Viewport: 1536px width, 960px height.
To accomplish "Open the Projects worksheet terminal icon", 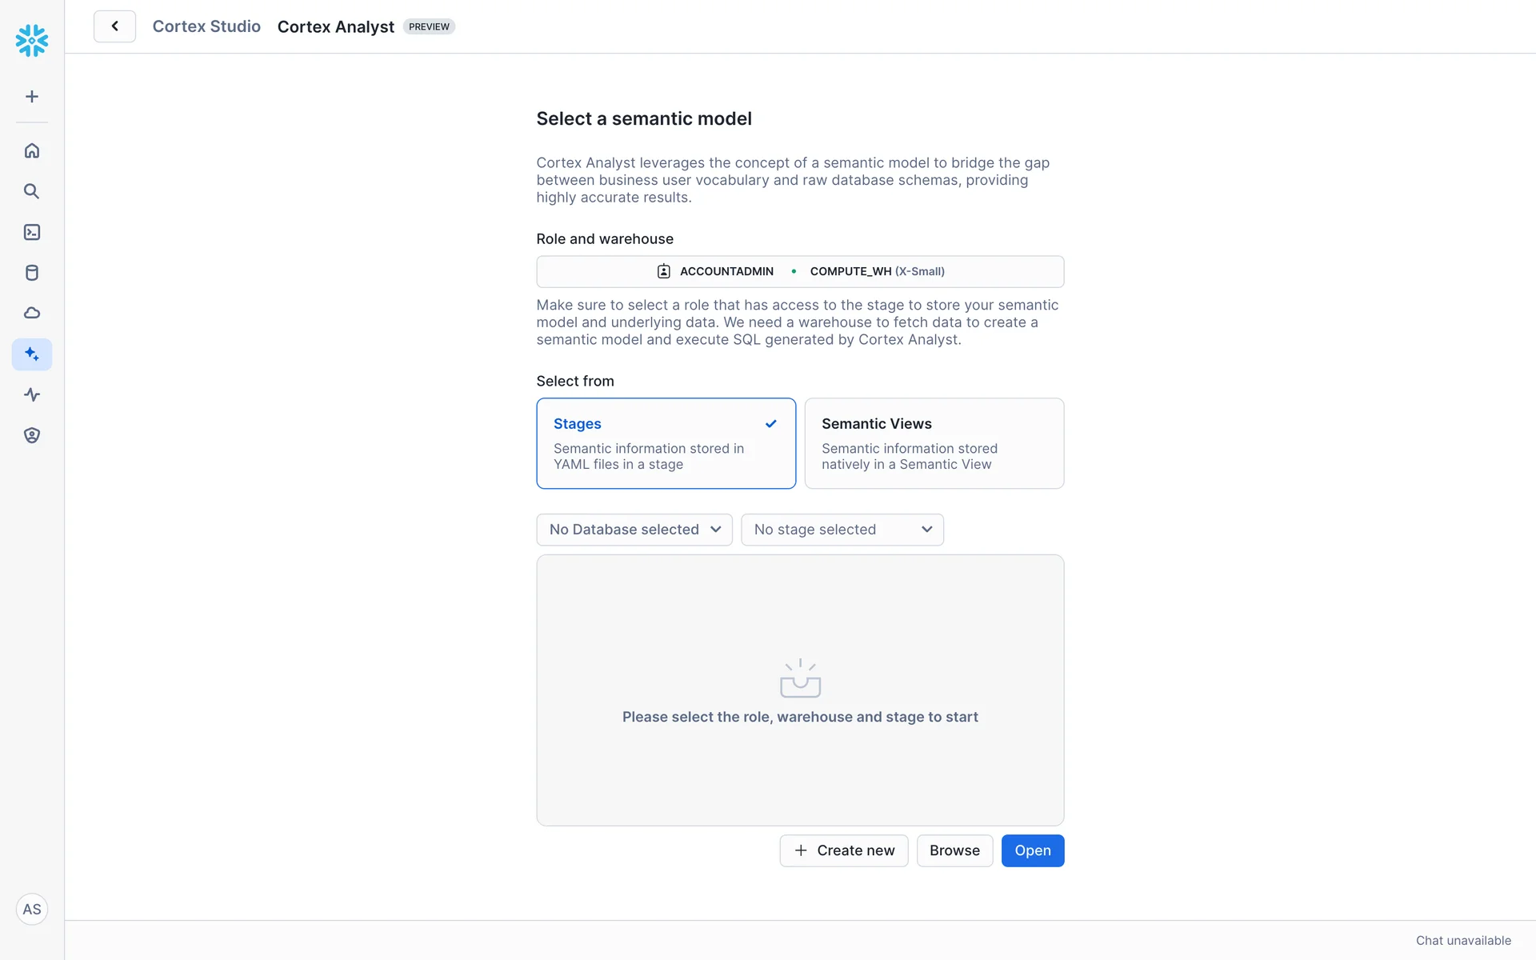I will 32,232.
